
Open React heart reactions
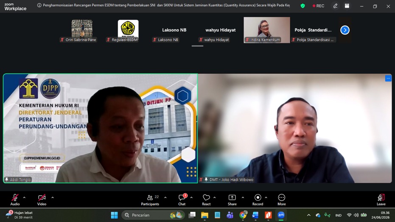point(206,200)
